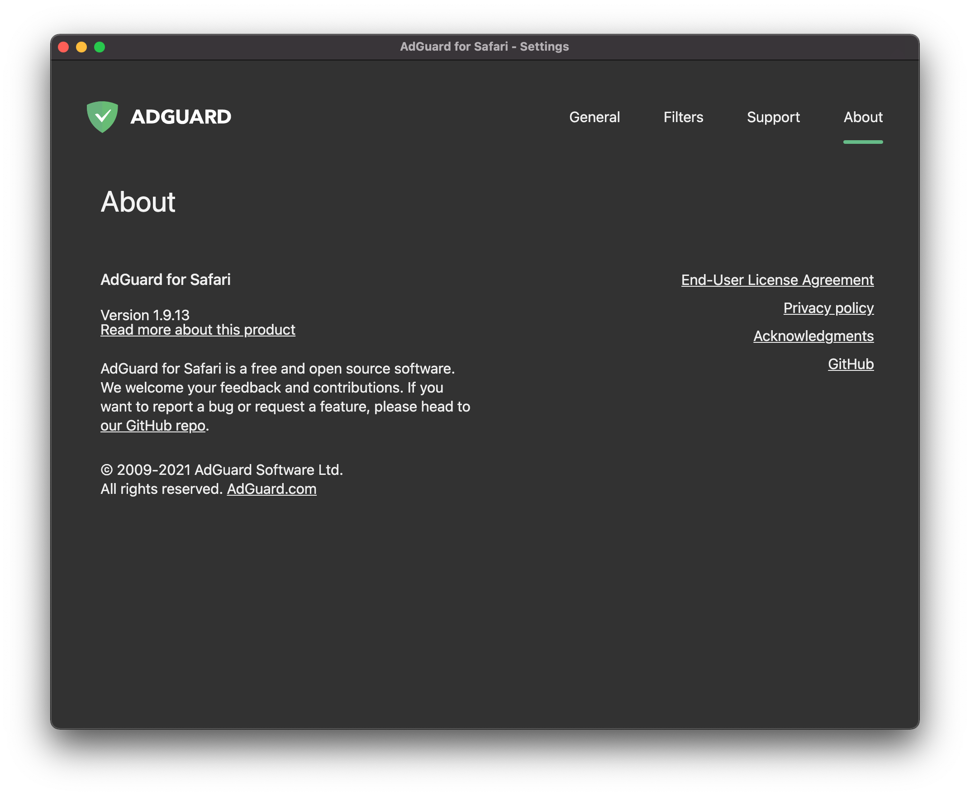This screenshot has width=970, height=796.
Task: Toggle AdGuard extension enabled state
Action: 102,116
